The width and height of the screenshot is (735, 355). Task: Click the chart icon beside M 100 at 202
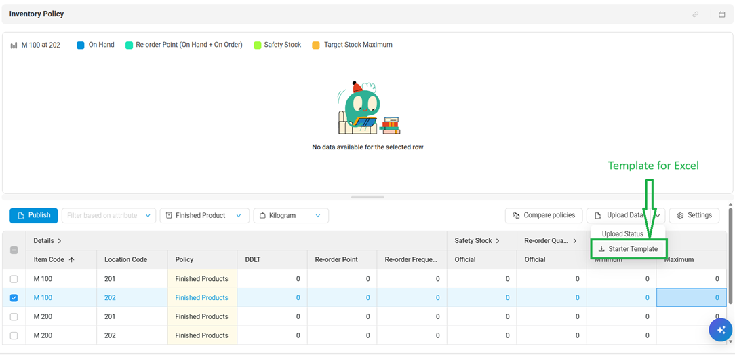pyautogui.click(x=14, y=45)
